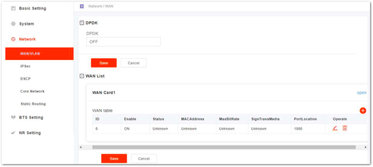Click the Unknown value under SignTransMedia
373x167 pixels.
[x=259, y=129]
